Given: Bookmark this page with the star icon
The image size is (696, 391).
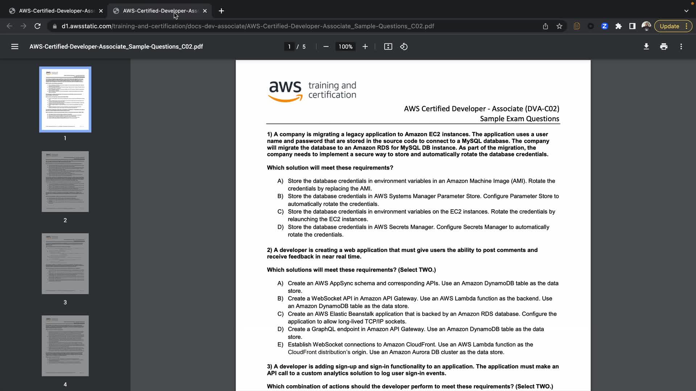Looking at the screenshot, I should tap(559, 26).
